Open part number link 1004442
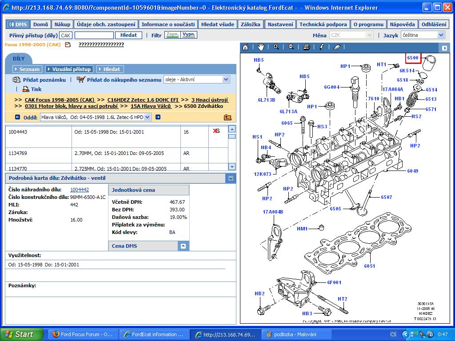Image resolution: width=455 pixels, height=341 pixels. click(80, 190)
